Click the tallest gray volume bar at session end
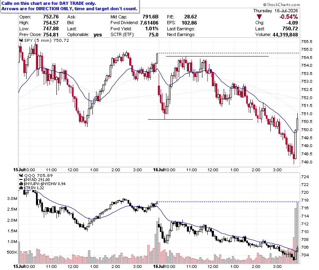 tap(298, 233)
